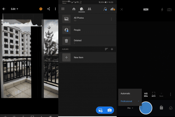Open the search icon

pyautogui.click(x=105, y=9)
